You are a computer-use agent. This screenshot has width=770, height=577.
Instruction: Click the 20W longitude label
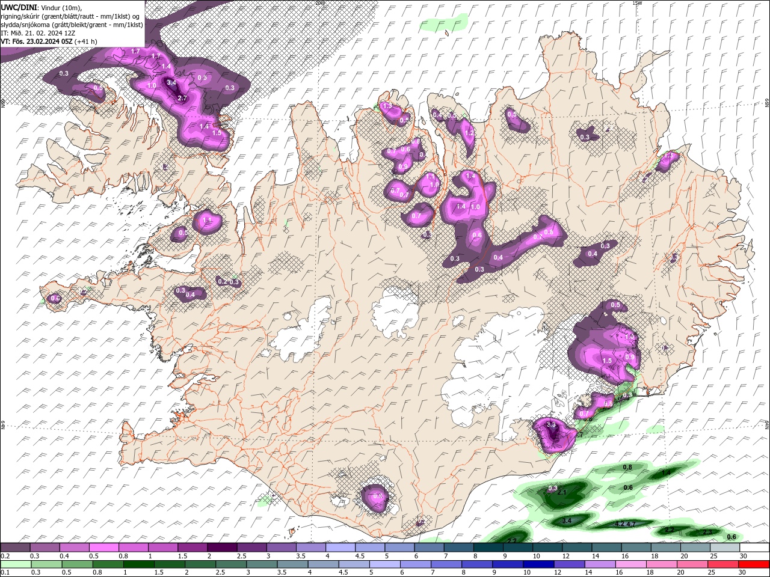tap(319, 3)
